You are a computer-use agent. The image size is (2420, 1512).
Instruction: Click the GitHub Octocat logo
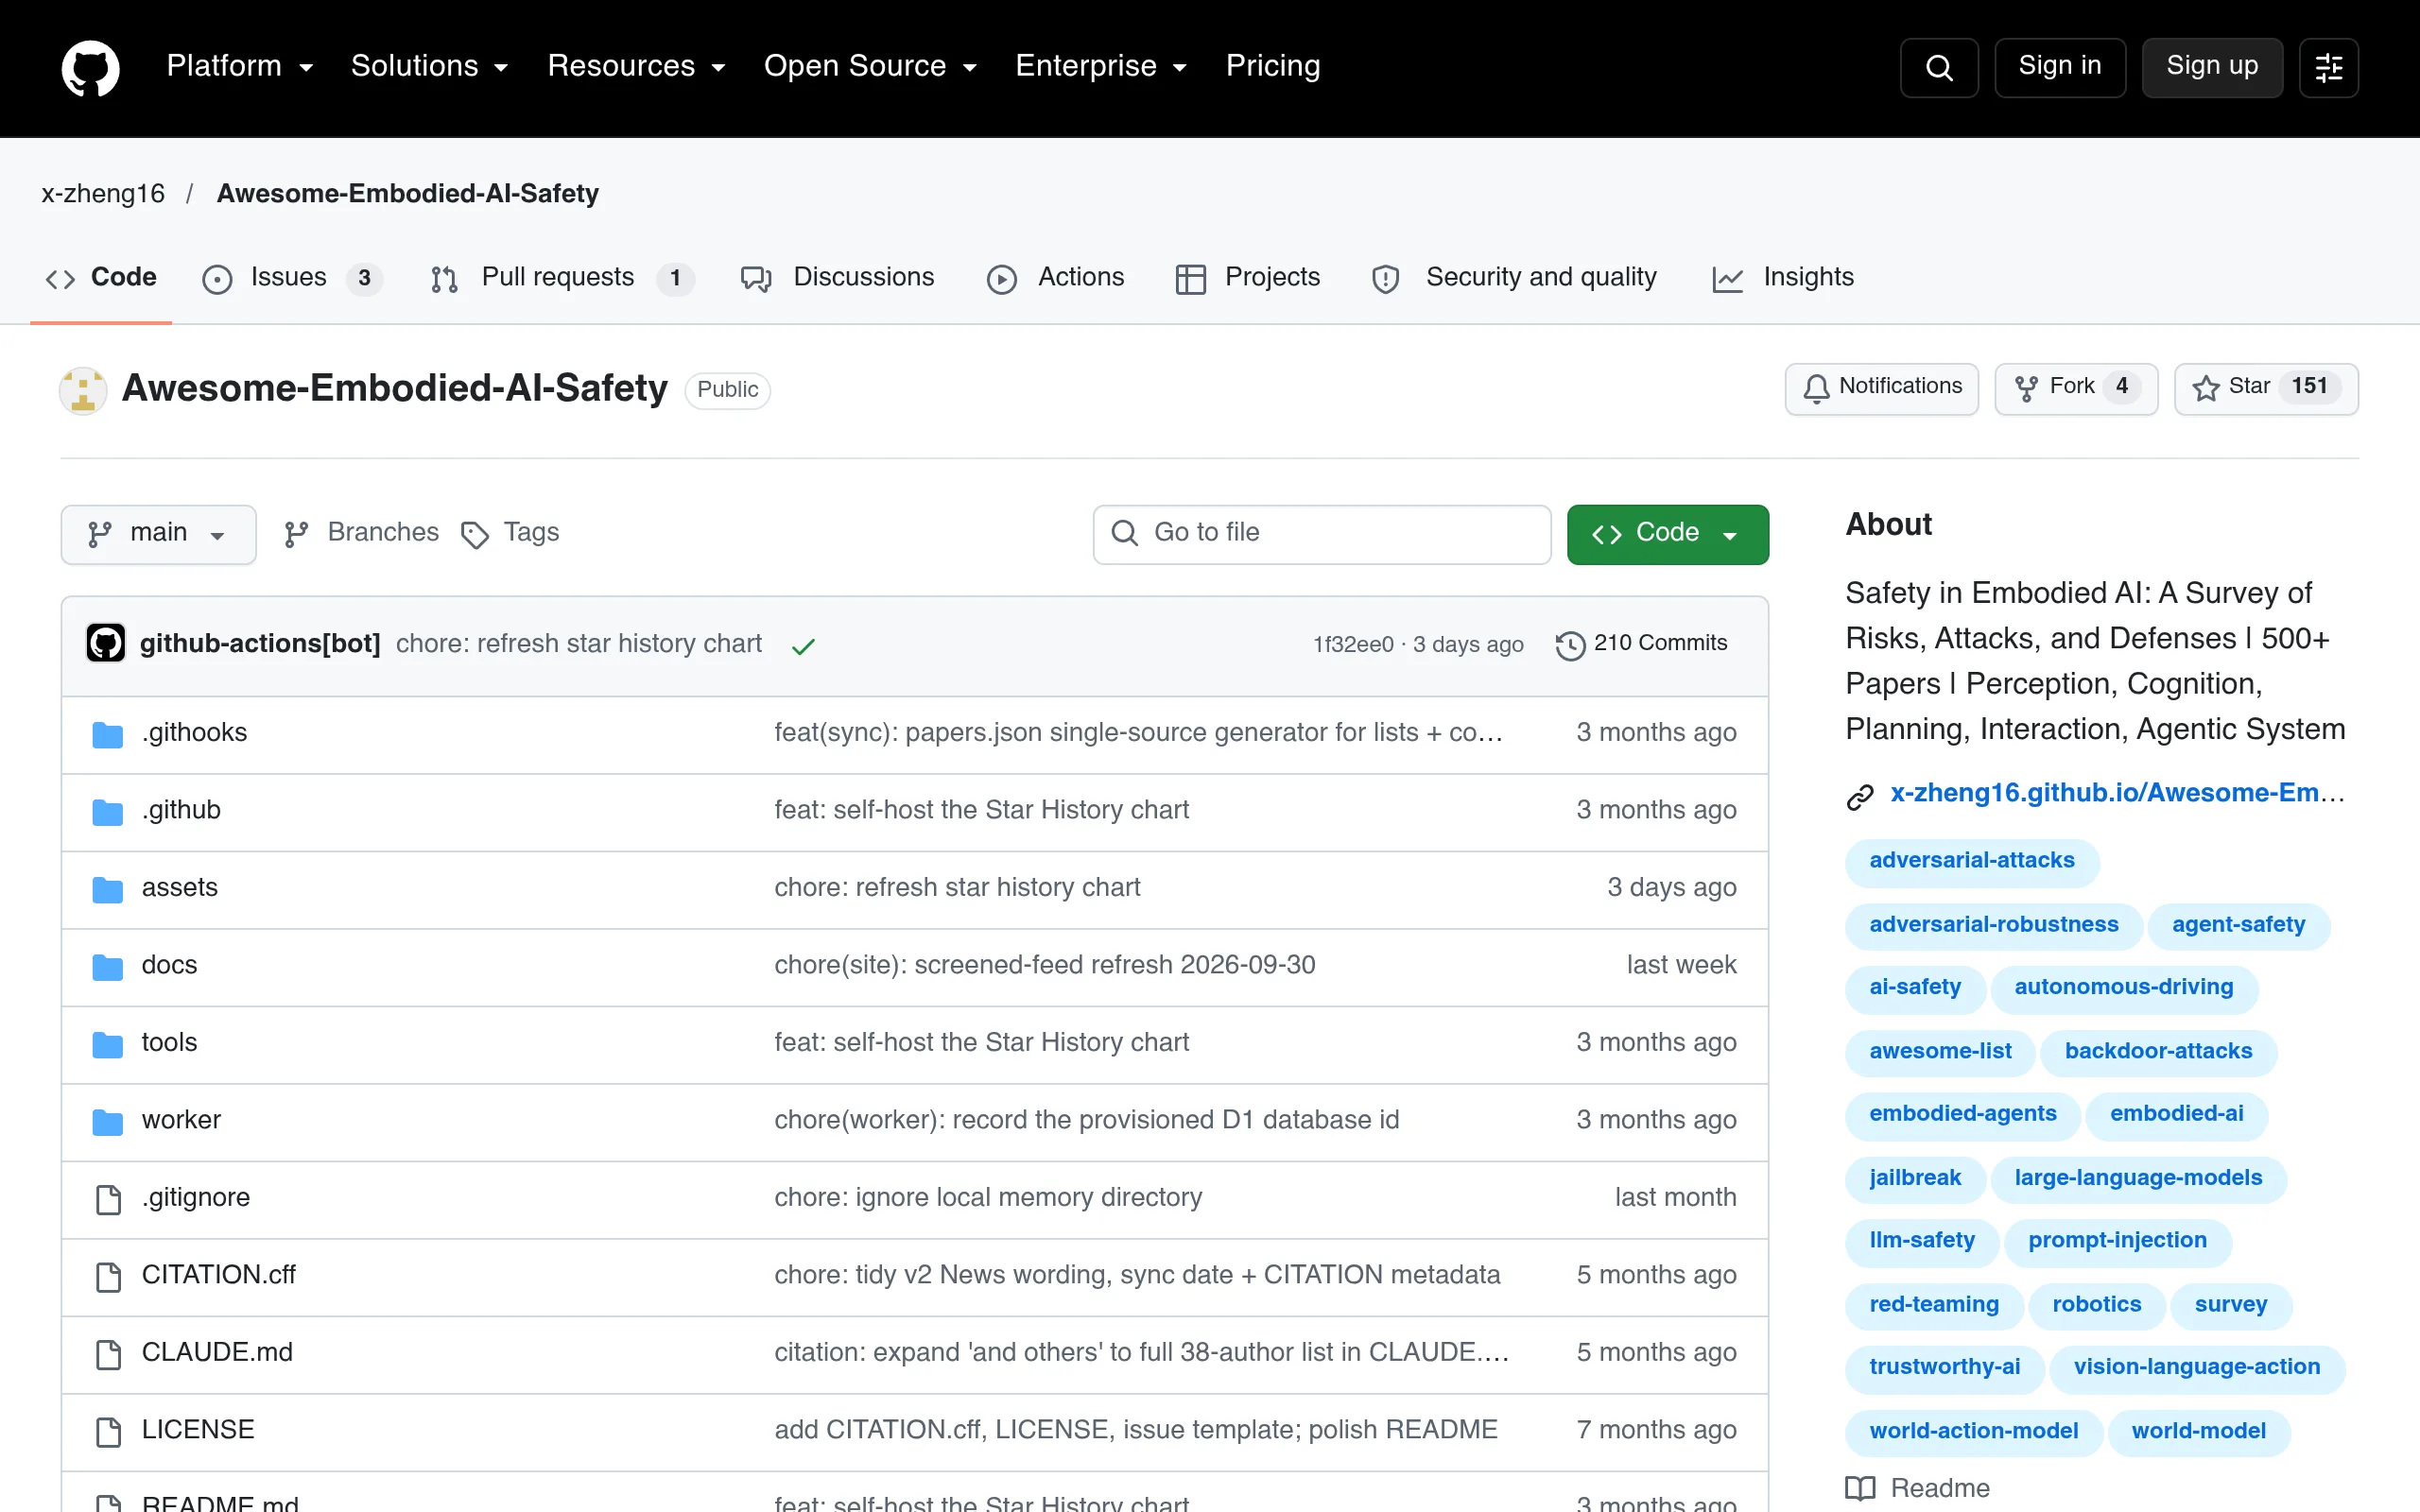click(x=90, y=68)
